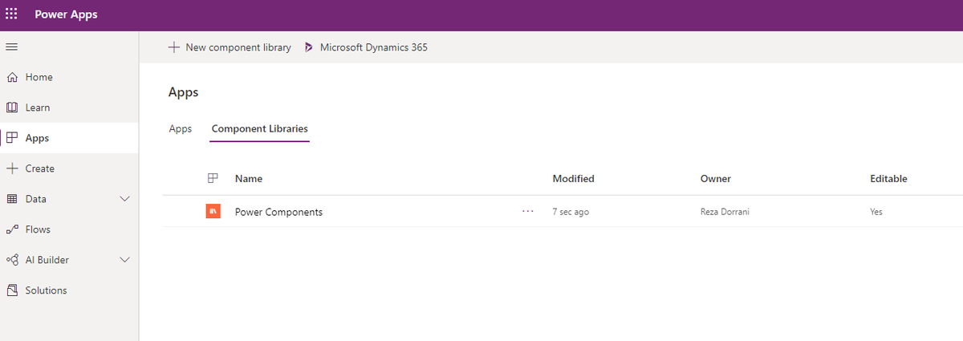
Task: Select Create label in the sidebar
Action: (x=40, y=168)
